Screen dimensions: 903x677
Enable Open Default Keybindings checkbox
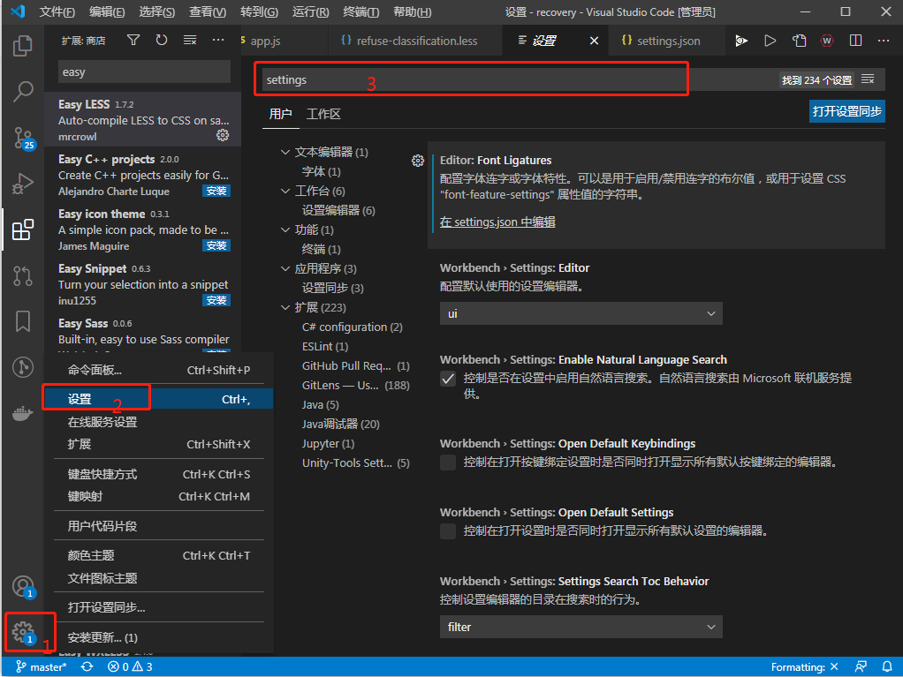coord(448,463)
